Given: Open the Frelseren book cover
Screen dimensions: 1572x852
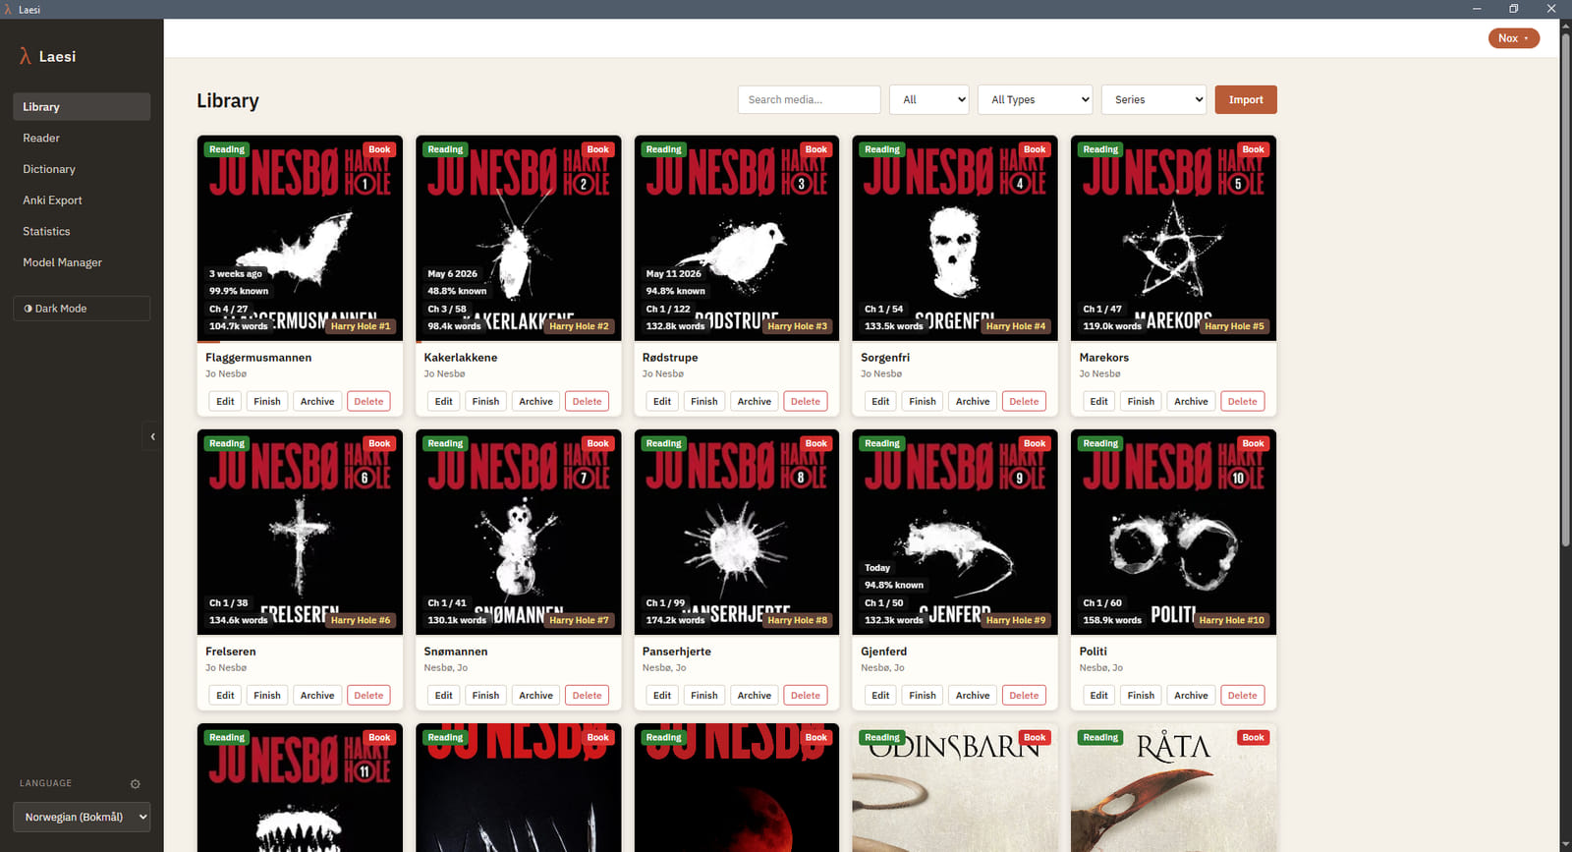Looking at the screenshot, I should (300, 532).
